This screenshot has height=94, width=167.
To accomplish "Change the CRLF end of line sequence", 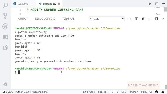I will (124, 92).
